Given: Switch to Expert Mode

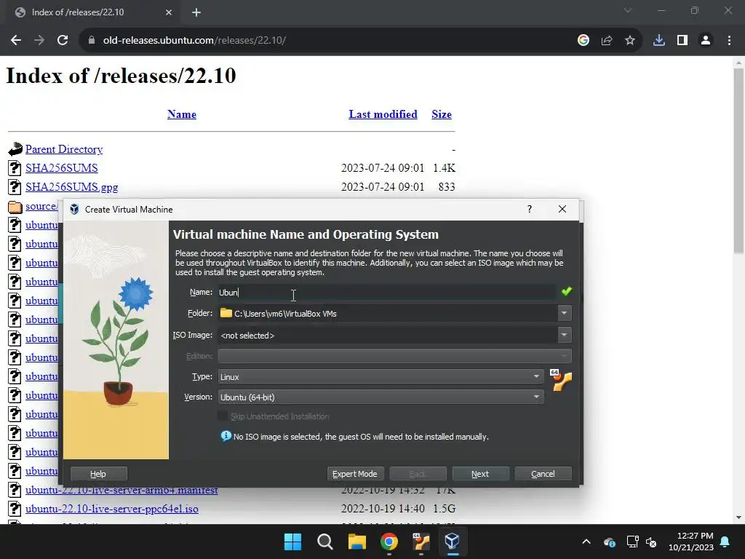Looking at the screenshot, I should point(355,474).
